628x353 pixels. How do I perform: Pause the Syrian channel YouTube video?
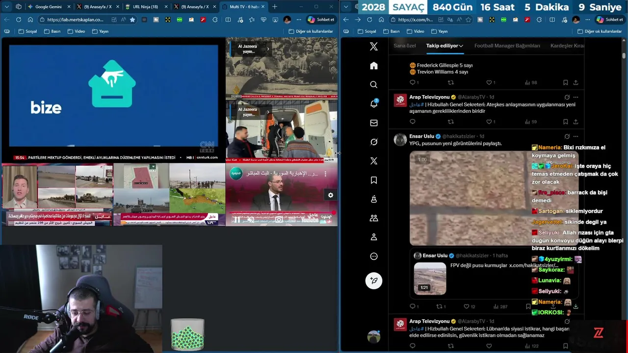click(237, 220)
